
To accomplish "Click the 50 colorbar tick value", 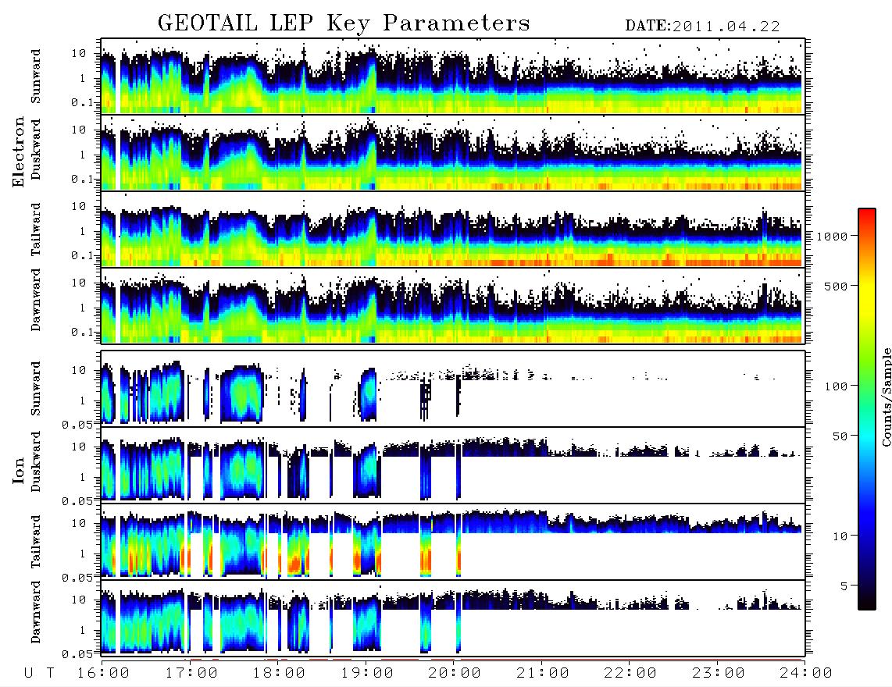I will click(840, 436).
